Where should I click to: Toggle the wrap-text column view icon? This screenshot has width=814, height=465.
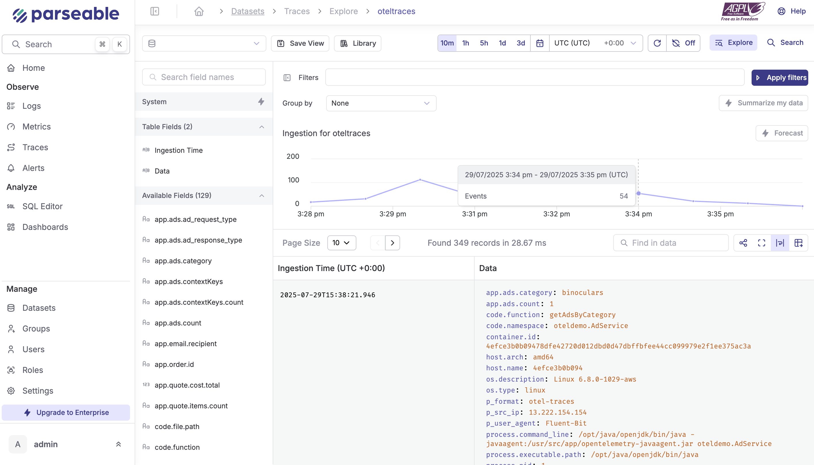tap(780, 243)
